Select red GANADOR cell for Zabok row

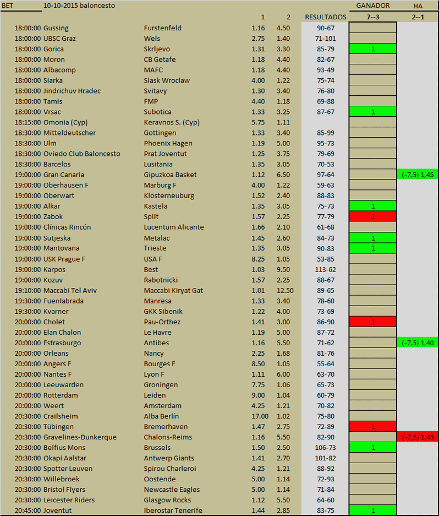(373, 216)
